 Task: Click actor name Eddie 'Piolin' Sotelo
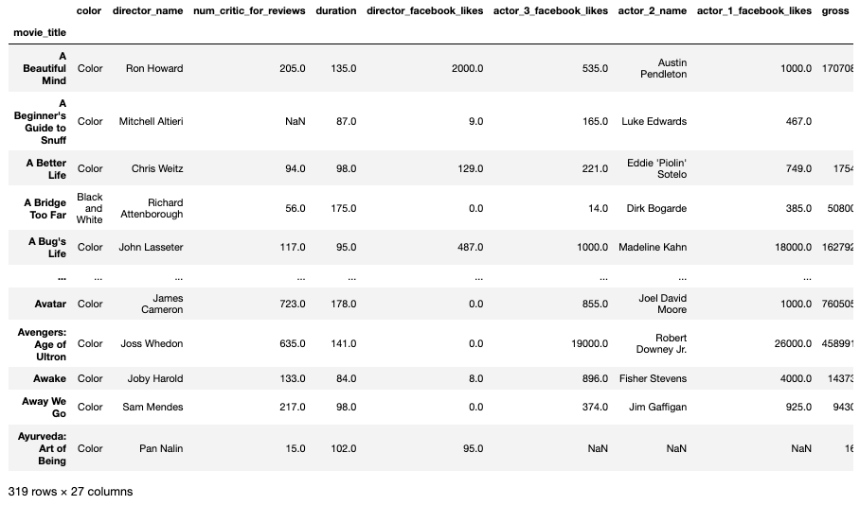tap(656, 168)
